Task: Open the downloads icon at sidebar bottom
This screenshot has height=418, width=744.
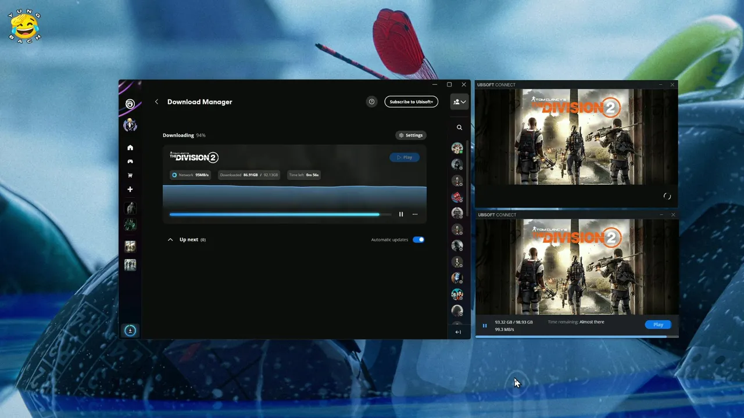Action: (x=130, y=330)
